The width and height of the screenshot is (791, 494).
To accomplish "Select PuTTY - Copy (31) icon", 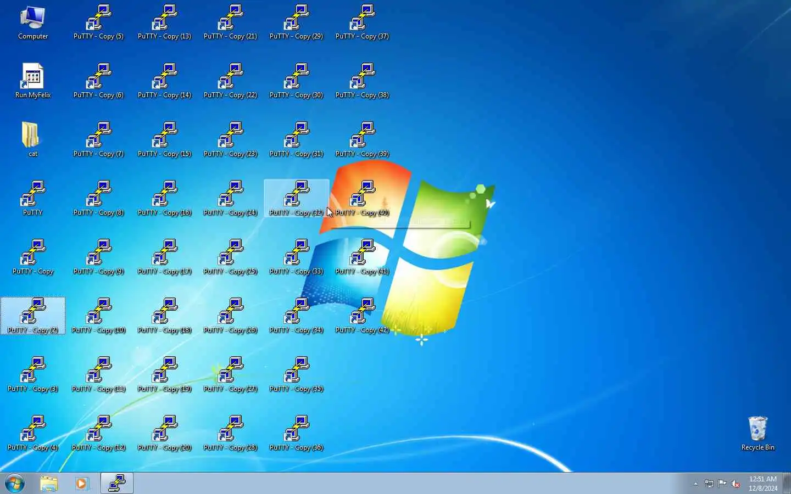I will (297, 140).
